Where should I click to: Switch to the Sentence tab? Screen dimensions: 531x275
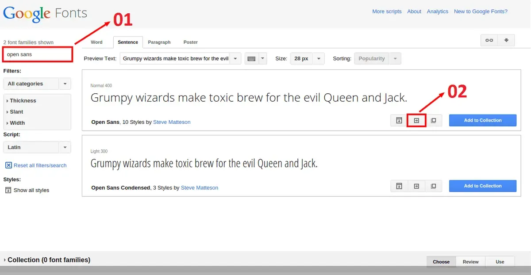128,42
